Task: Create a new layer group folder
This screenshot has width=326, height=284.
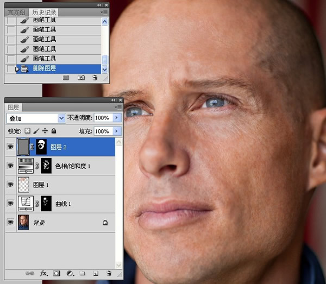Action: [x=83, y=273]
